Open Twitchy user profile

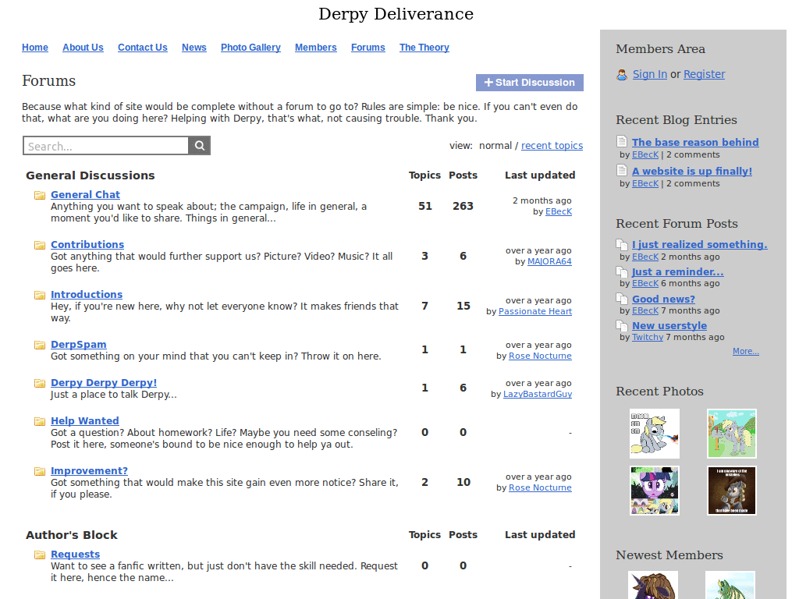pyautogui.click(x=648, y=337)
